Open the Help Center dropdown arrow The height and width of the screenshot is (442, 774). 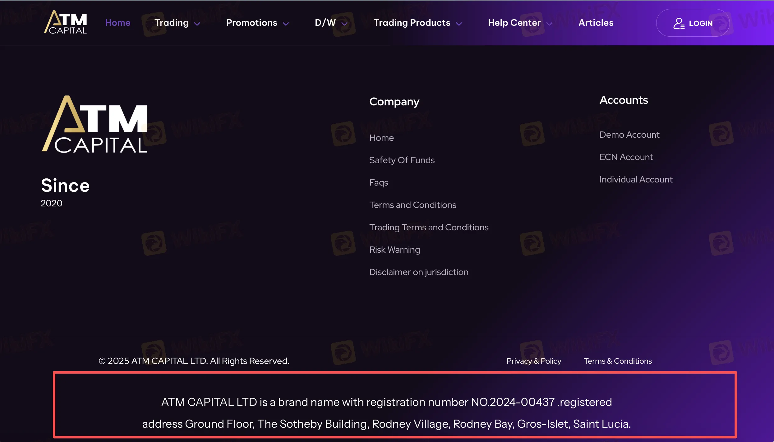550,24
